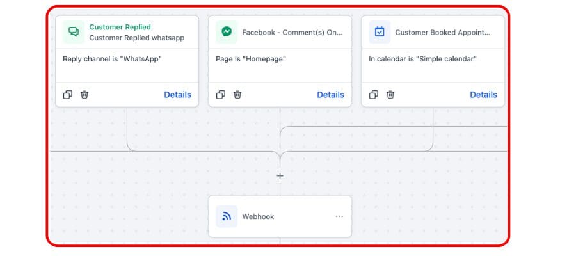Click the Webhook RSS-style icon
This screenshot has width=576, height=256.
click(227, 216)
